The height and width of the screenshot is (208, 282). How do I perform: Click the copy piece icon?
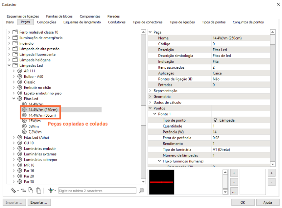tap(31, 191)
